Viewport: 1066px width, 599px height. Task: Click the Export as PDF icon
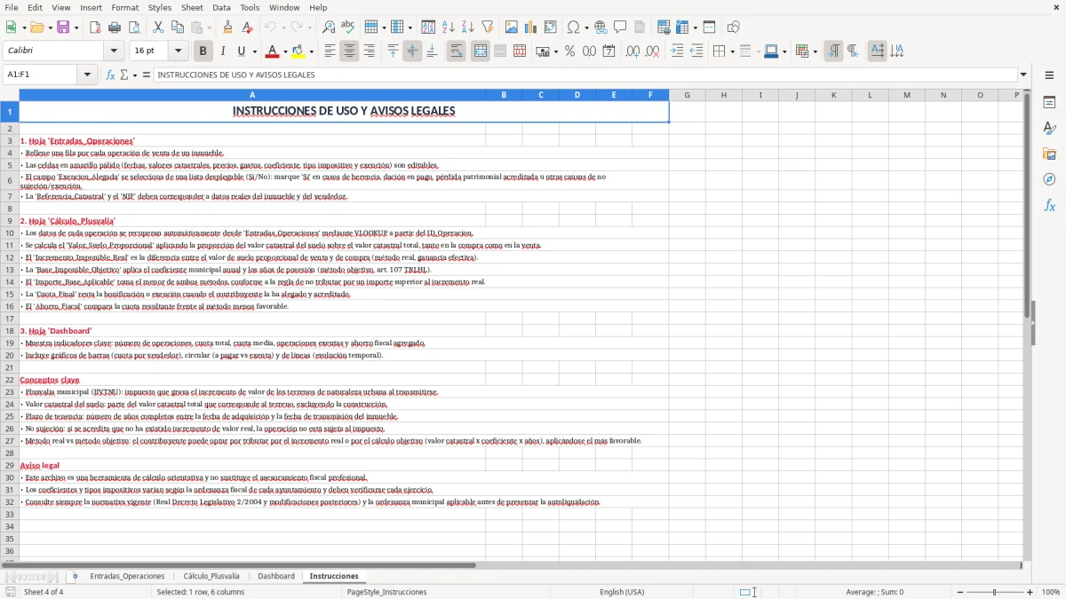95,28
